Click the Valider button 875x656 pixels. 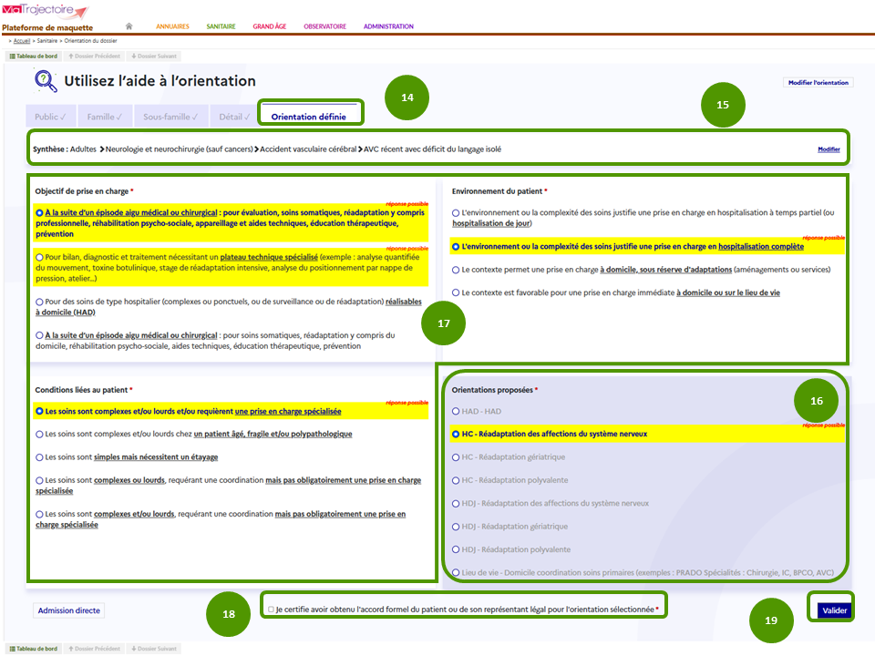pos(834,610)
